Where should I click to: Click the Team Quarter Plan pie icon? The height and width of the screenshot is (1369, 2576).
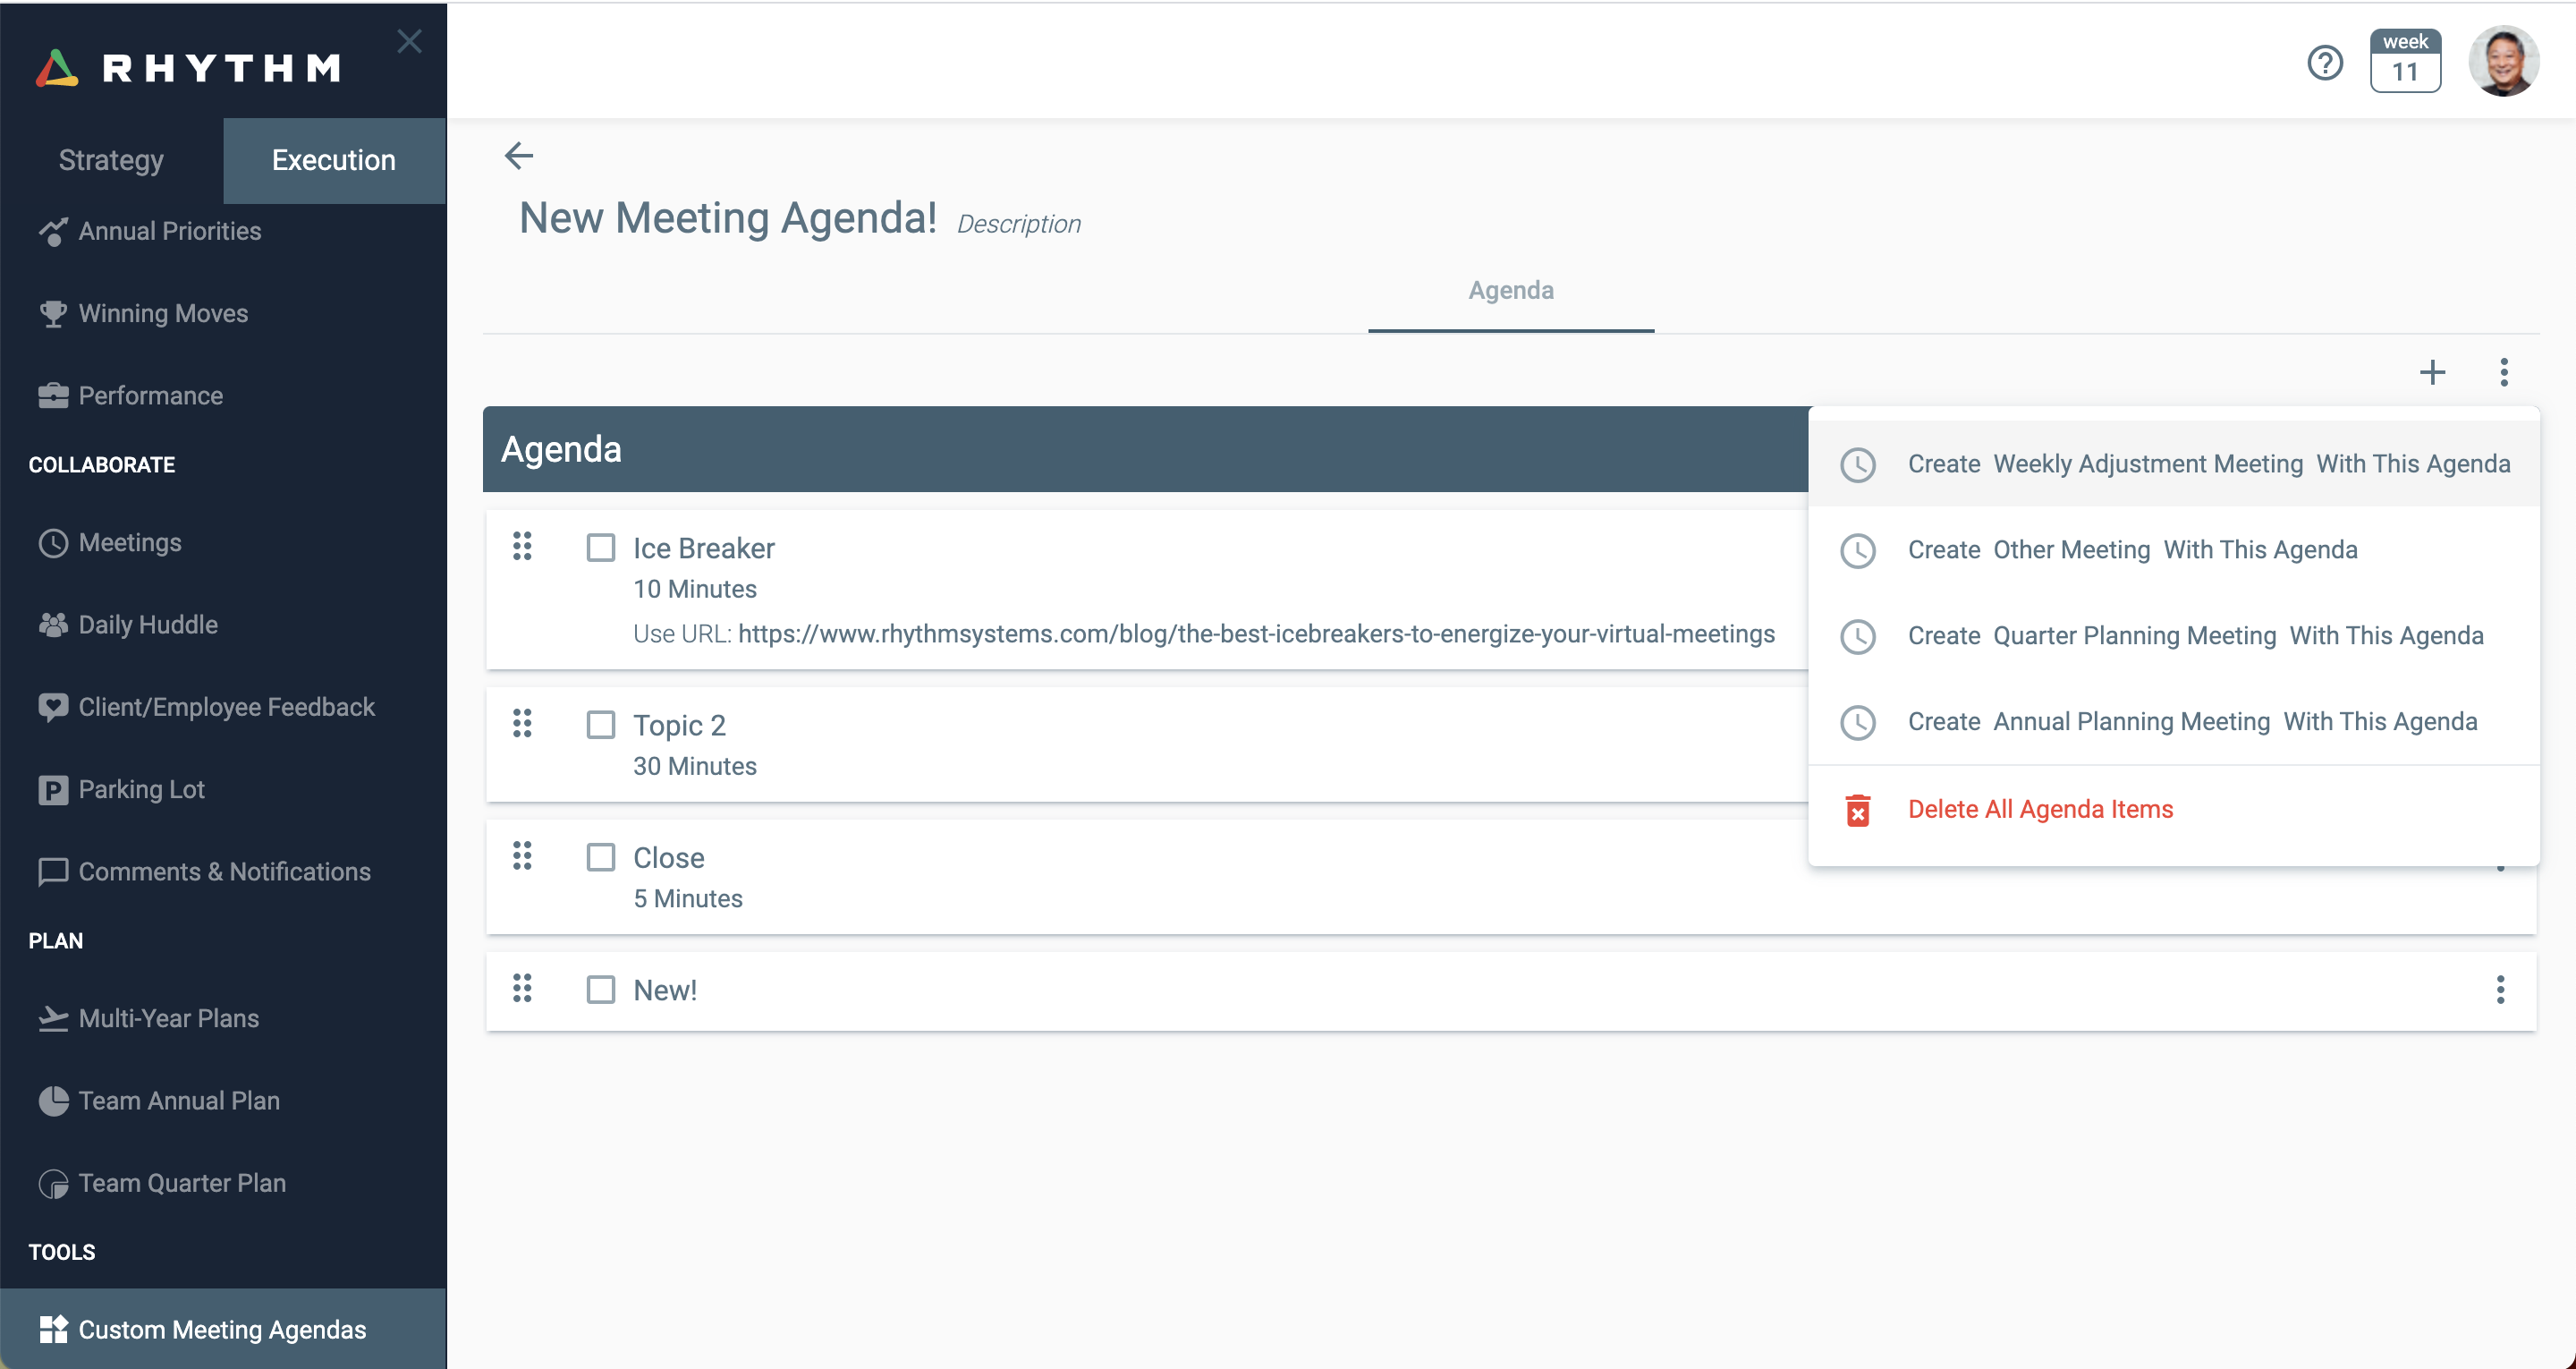tap(53, 1183)
